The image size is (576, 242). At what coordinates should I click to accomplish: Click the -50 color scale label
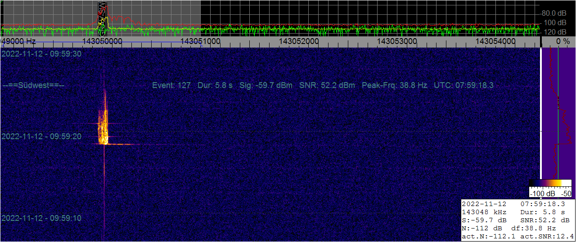tap(566, 194)
